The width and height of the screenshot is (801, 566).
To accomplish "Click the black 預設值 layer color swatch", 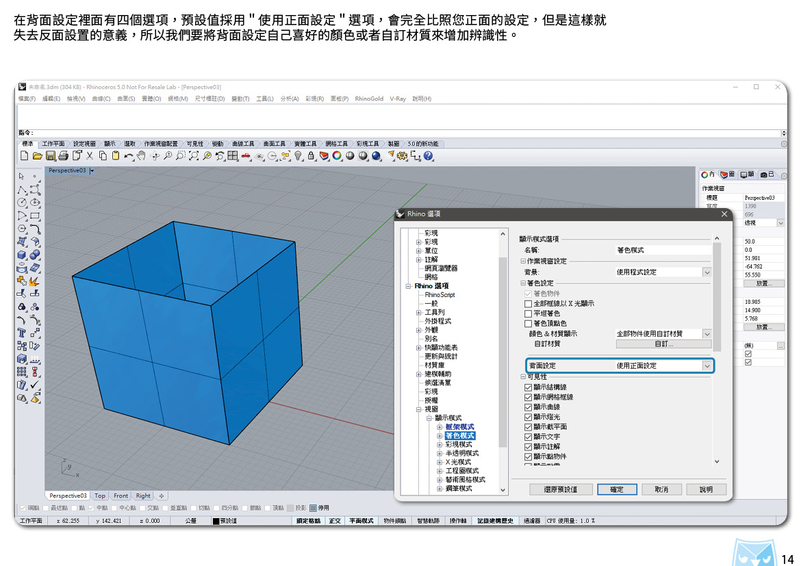I will (216, 521).
